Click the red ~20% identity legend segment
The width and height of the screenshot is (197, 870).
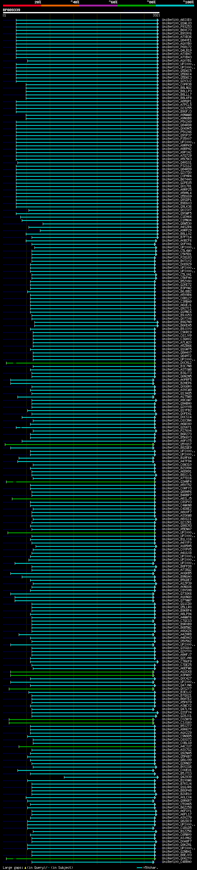(22, 6)
